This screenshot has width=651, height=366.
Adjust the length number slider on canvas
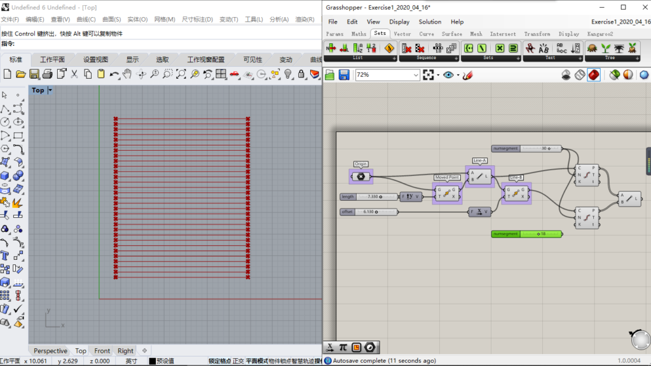point(369,197)
